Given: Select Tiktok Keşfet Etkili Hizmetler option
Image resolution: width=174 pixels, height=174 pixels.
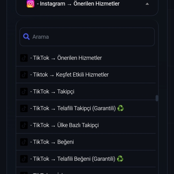Looking at the screenshot, I should [x=86, y=75].
